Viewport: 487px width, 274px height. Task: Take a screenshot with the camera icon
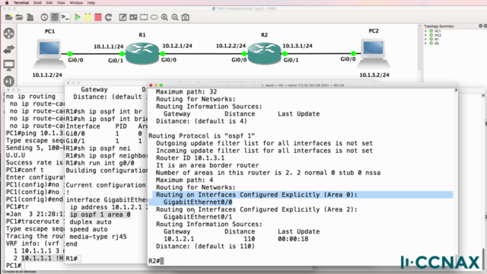[186, 17]
